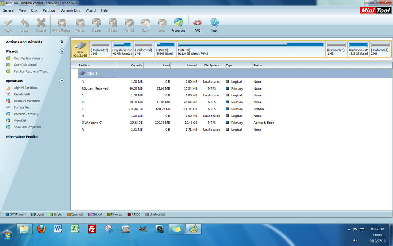The height and width of the screenshot is (246, 393).
Task: Select the Move/Resize partition tool
Action: (x=62, y=25)
